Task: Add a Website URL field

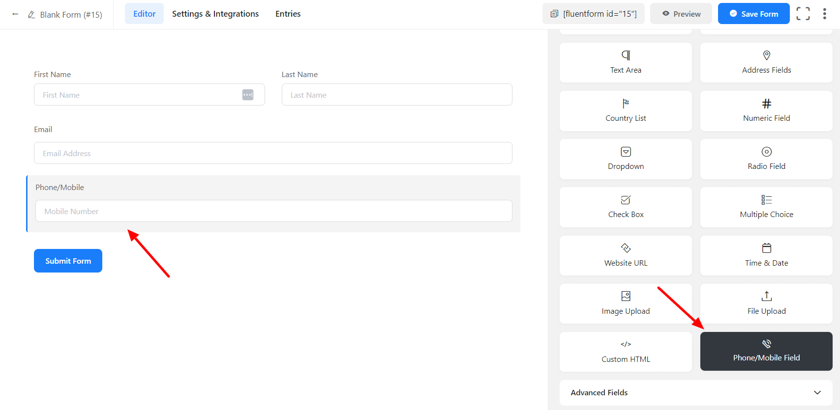Action: pyautogui.click(x=625, y=255)
